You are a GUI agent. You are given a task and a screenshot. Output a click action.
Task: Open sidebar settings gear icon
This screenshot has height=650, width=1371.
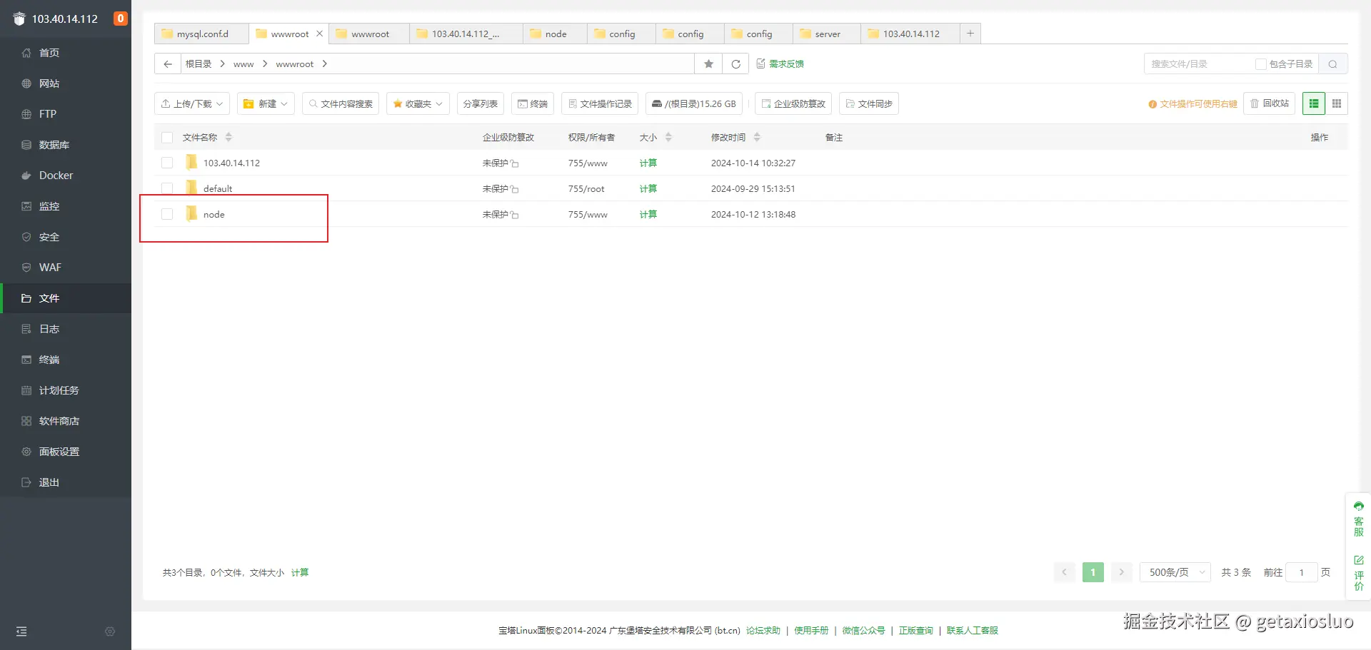tap(110, 631)
